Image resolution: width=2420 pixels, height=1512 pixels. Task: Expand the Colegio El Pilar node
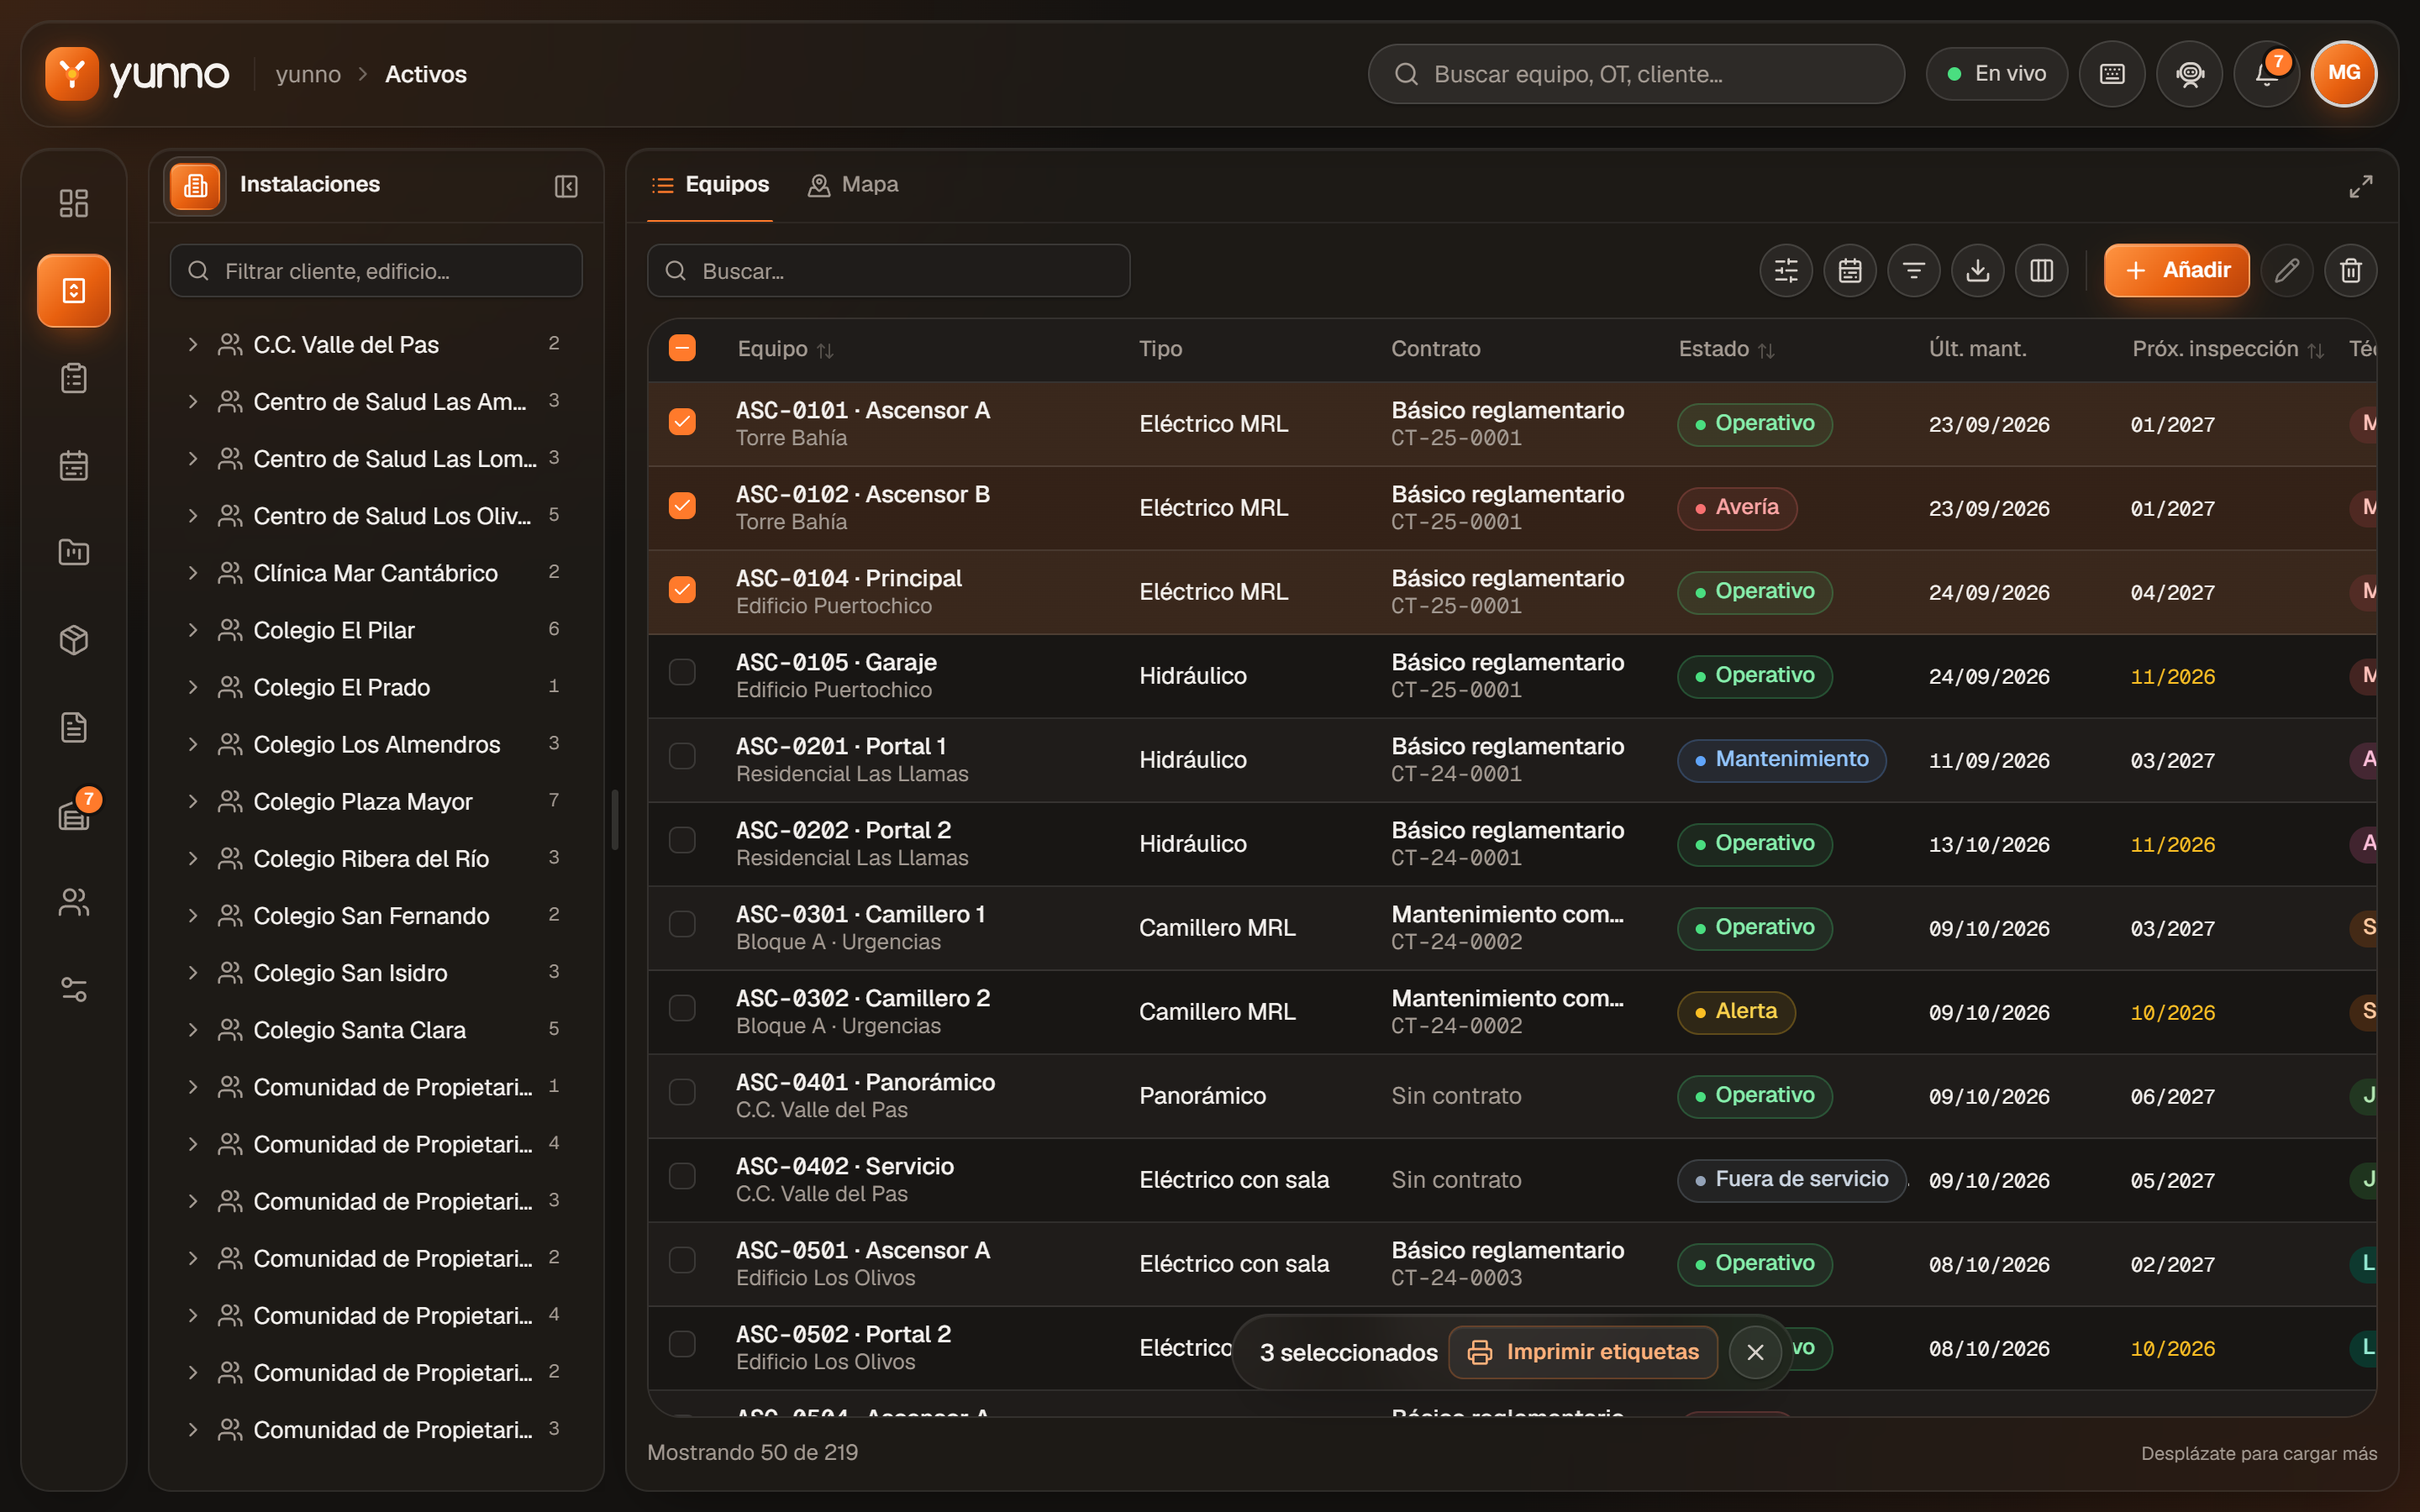click(193, 630)
